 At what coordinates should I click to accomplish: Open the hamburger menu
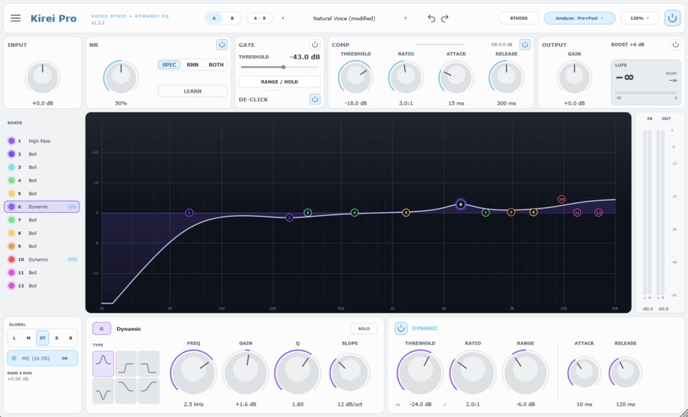[15, 18]
